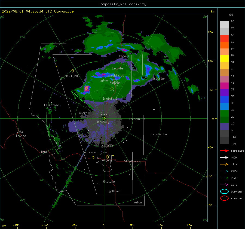Screen dimensions: 245x229
Task: Click the Drumheller town label
Action: point(160,134)
